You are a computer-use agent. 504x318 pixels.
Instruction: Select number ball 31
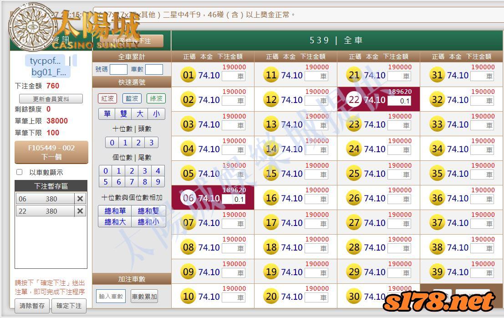coord(437,75)
